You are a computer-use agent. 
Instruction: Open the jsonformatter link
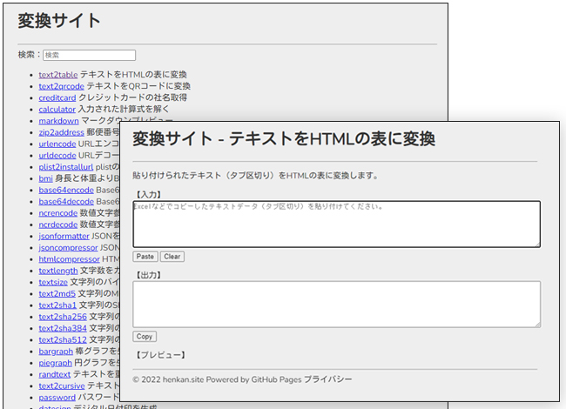click(x=64, y=236)
